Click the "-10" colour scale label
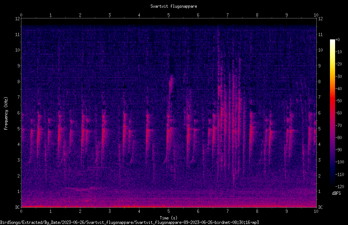This screenshot has width=348, height=225. (x=339, y=52)
